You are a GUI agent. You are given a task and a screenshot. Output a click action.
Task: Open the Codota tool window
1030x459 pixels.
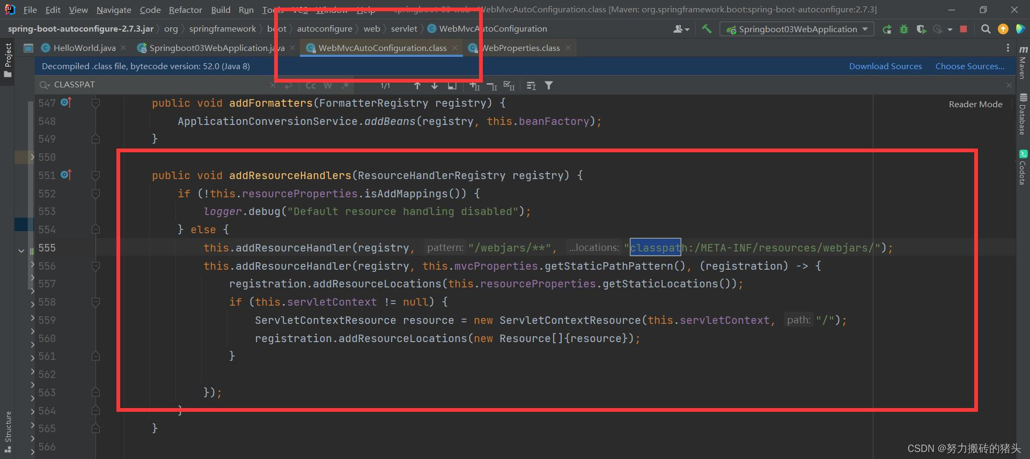point(1022,167)
